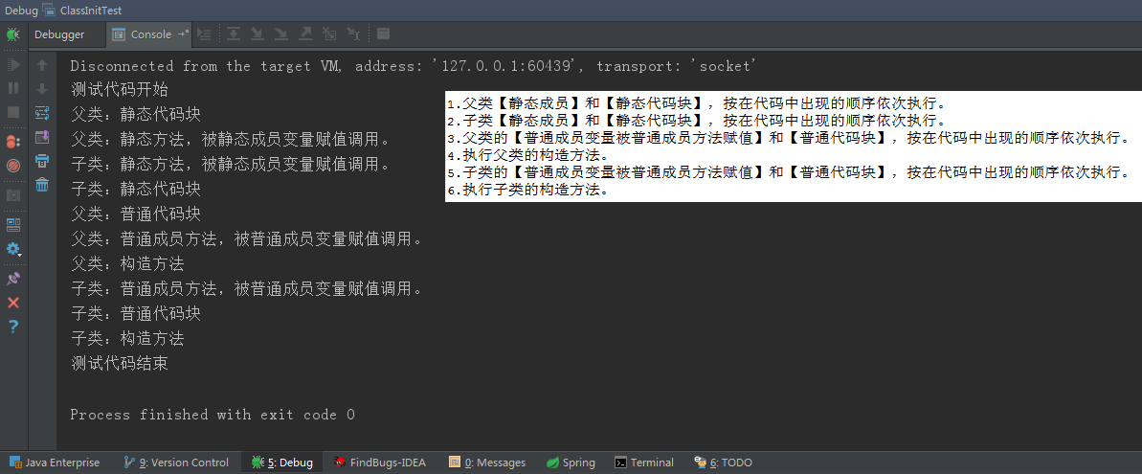Image resolution: width=1142 pixels, height=474 pixels.
Task: Select the 5: Debug tool window button
Action: 282,463
